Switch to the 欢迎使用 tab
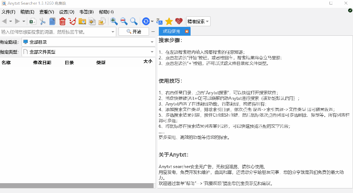Viewport: 353px width, 193px height. coord(172,31)
